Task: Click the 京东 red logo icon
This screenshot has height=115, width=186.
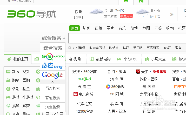Action: click(76, 94)
